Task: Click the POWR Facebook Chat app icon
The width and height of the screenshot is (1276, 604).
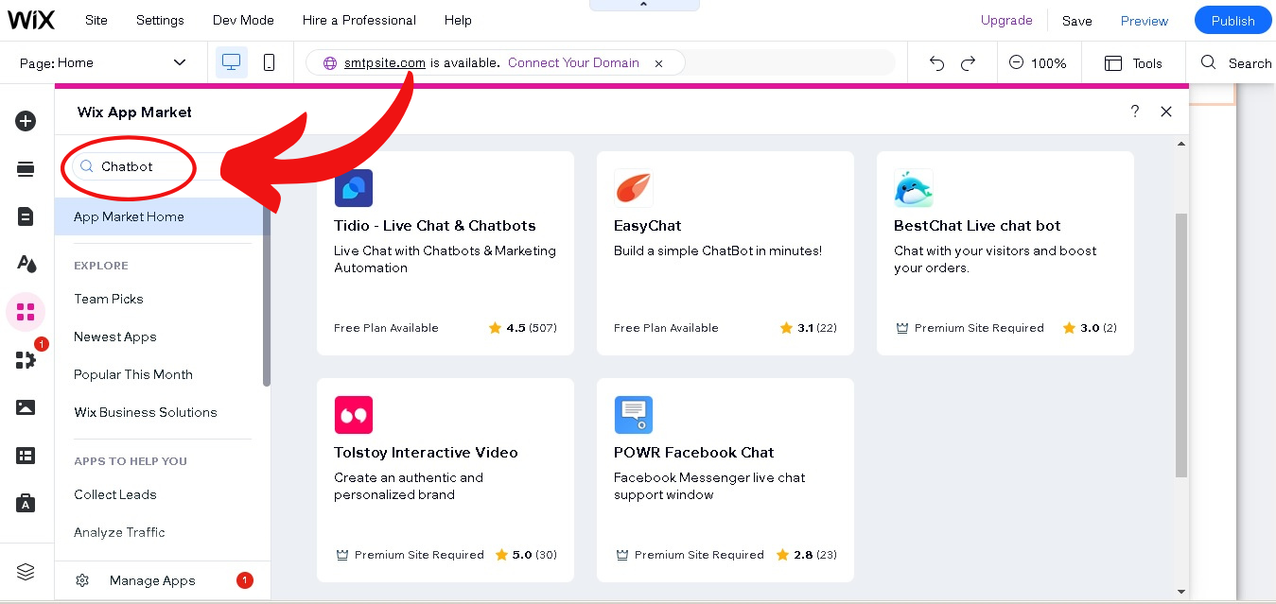Action: coord(634,415)
